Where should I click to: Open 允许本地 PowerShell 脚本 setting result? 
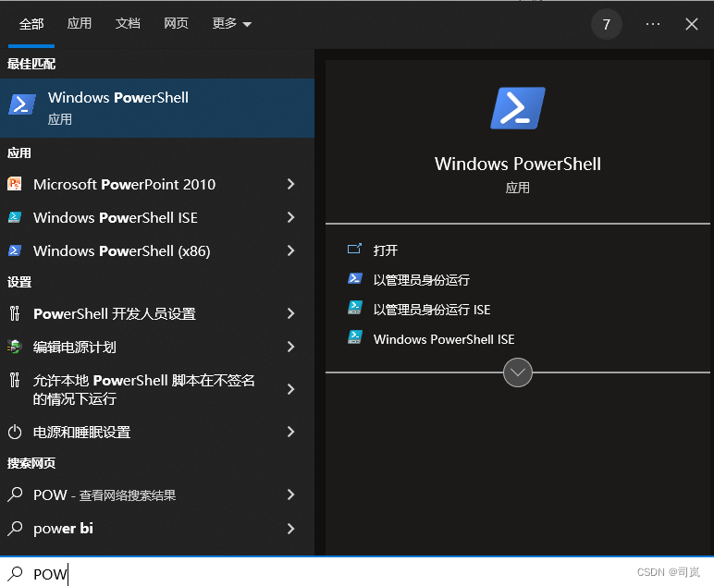(144, 389)
